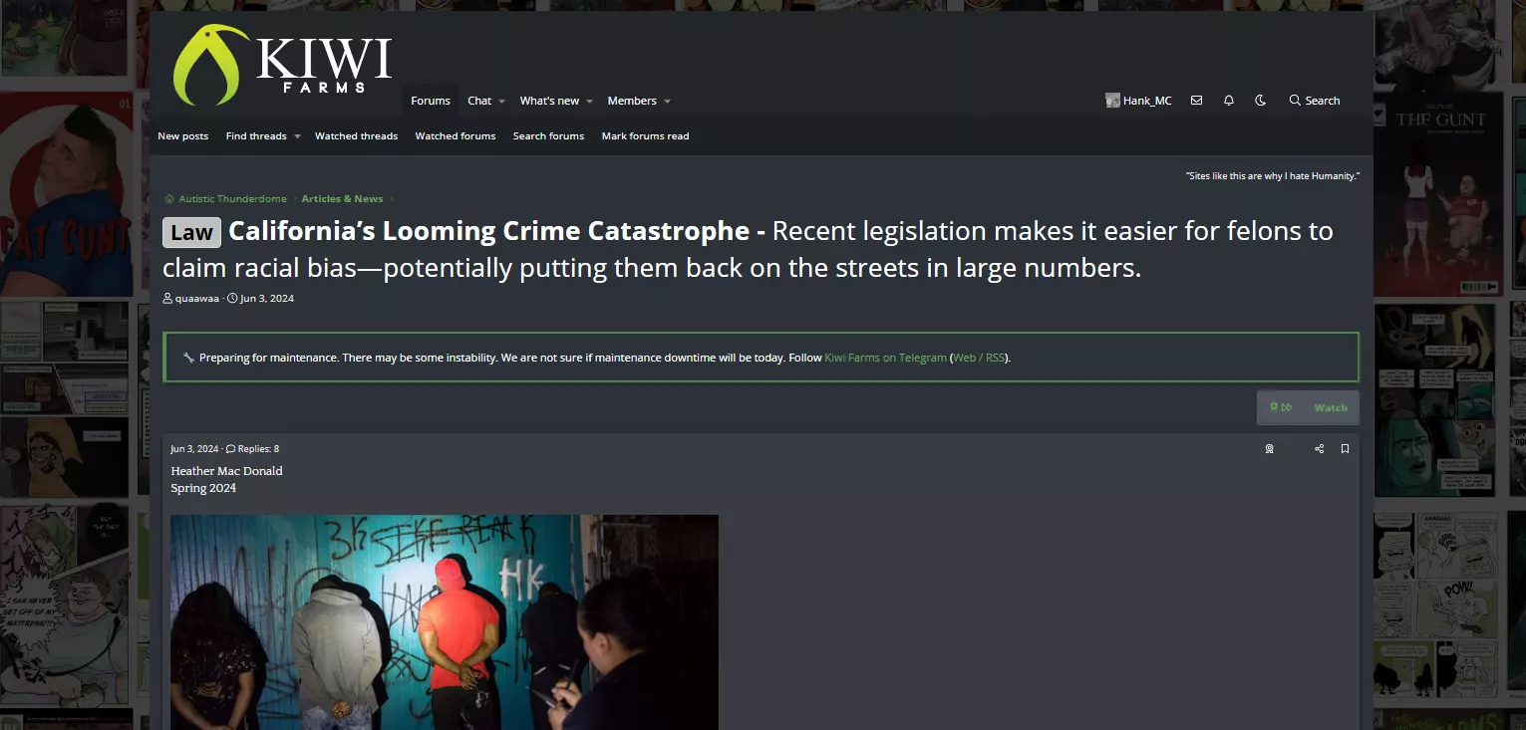Click Mark forums read

pyautogui.click(x=645, y=136)
